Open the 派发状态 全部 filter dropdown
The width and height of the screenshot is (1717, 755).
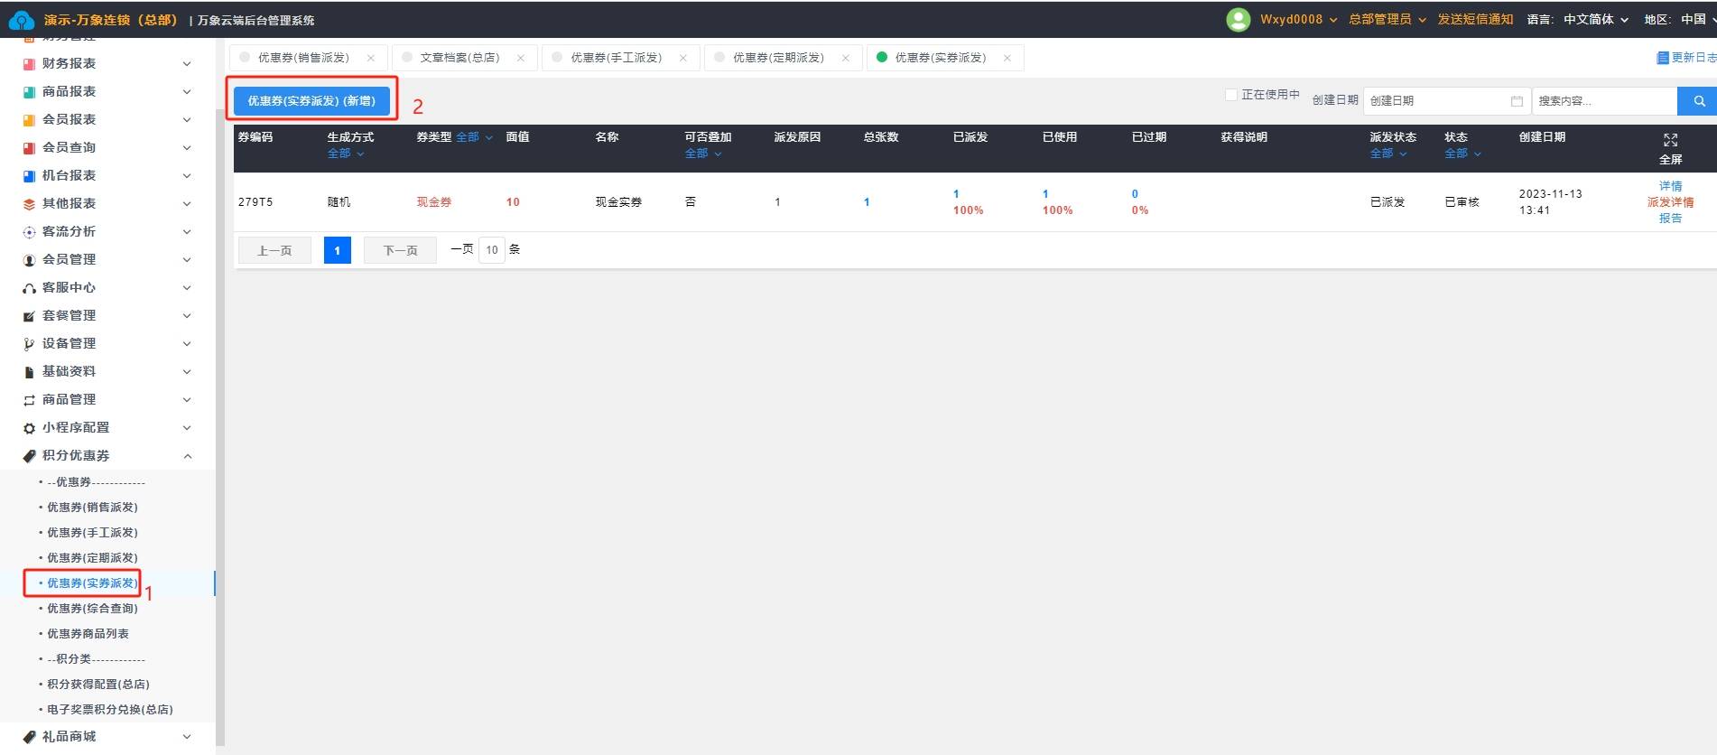click(1388, 154)
